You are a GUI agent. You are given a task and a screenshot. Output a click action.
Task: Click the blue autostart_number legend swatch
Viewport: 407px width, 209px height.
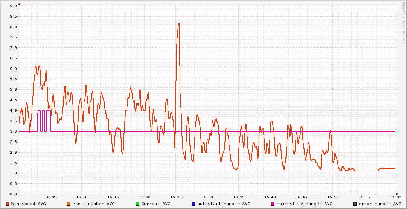coord(193,204)
